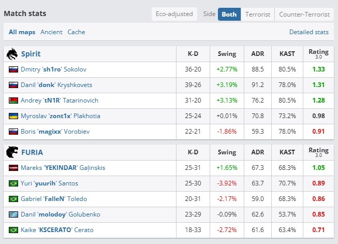Click the FURIA panther logo
The image size is (338, 244).
coord(12,152)
